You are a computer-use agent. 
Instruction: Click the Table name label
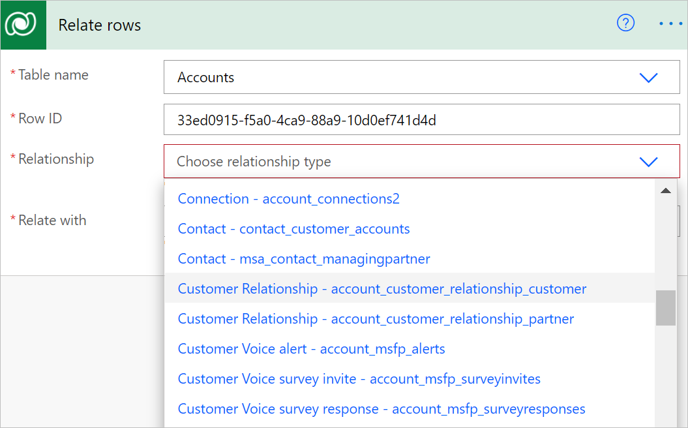(53, 74)
